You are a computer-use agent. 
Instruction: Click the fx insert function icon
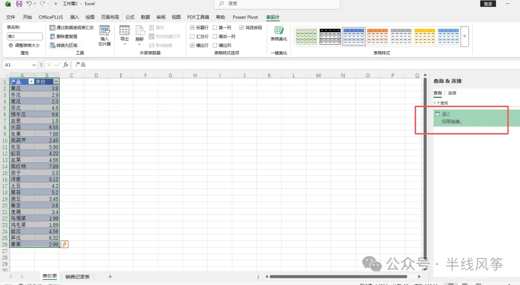pos(65,64)
